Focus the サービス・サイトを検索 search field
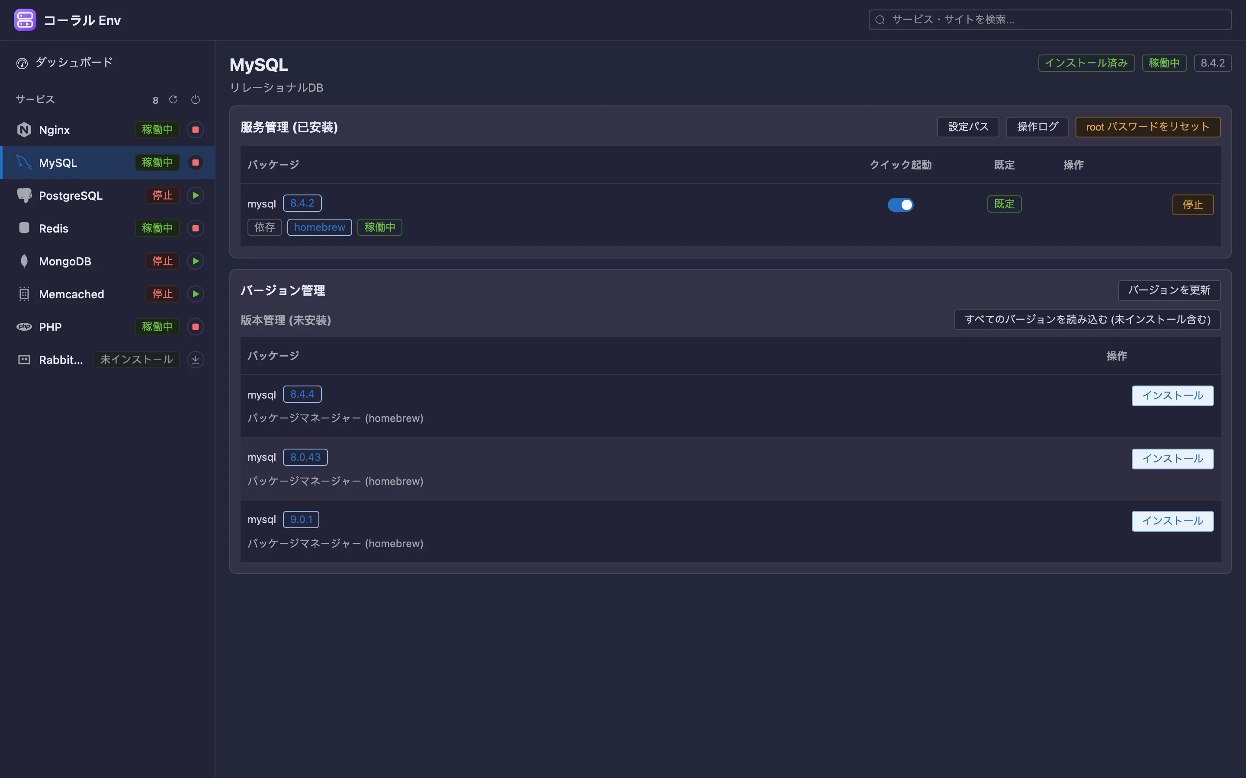The width and height of the screenshot is (1246, 778). click(x=1050, y=20)
